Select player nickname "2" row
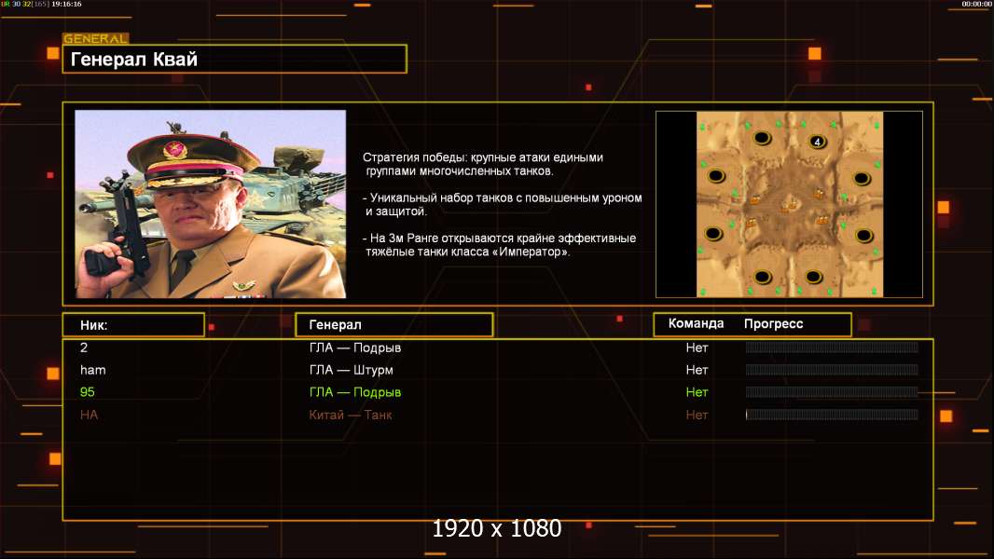 [84, 348]
